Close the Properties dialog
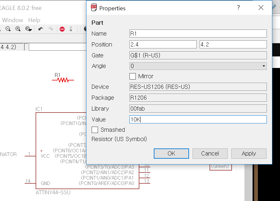Viewport: 280px width, 201px height. (261, 8)
